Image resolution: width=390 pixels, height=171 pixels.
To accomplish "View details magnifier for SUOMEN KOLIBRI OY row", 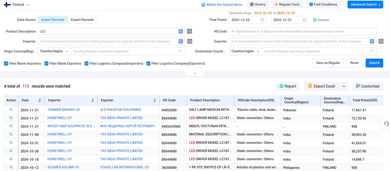I will point(11,167).
